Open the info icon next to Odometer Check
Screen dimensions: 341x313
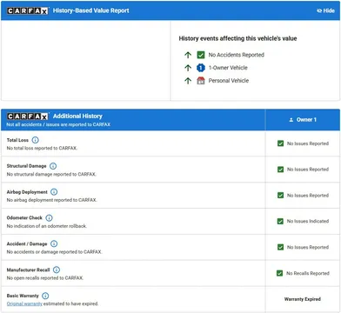tap(49, 218)
